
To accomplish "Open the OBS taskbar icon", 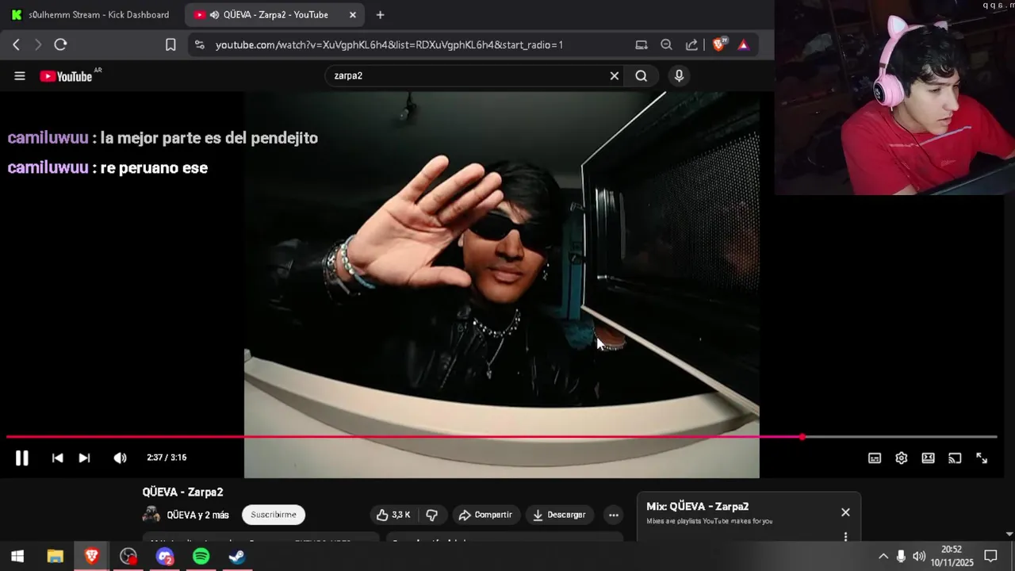I will tap(128, 557).
